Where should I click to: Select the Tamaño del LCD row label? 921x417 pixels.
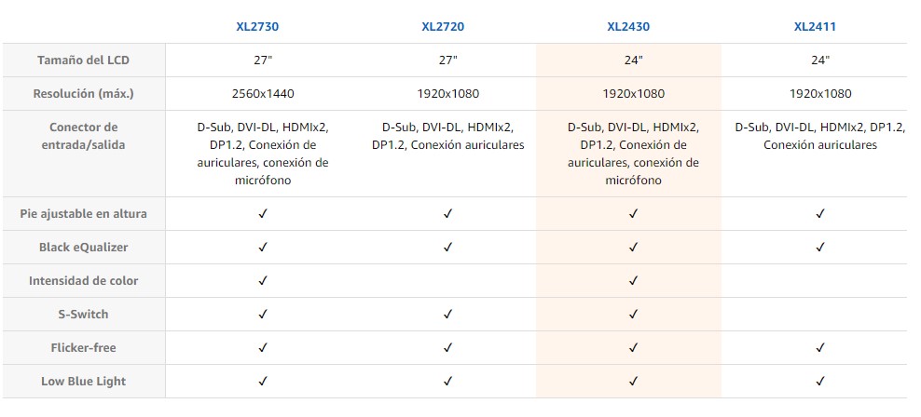point(84,60)
